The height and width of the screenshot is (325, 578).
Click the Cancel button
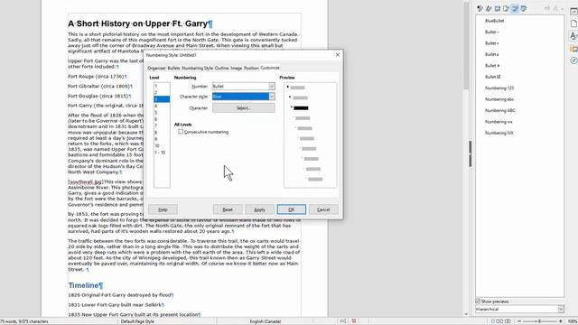pos(323,209)
